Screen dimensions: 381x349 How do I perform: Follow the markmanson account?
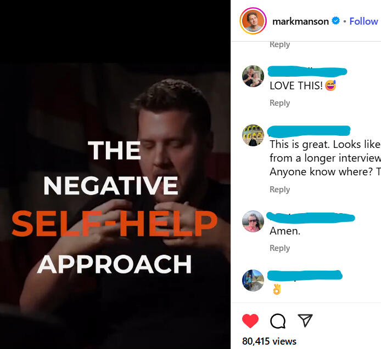click(363, 21)
